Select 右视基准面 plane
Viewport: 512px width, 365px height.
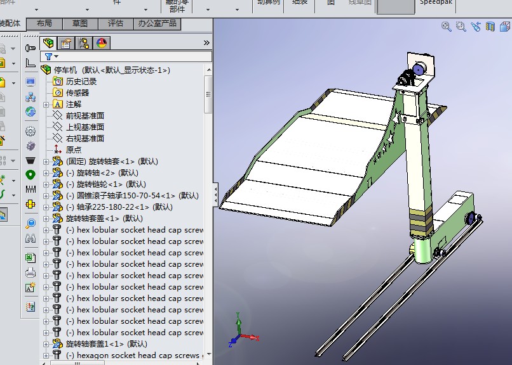85,138
